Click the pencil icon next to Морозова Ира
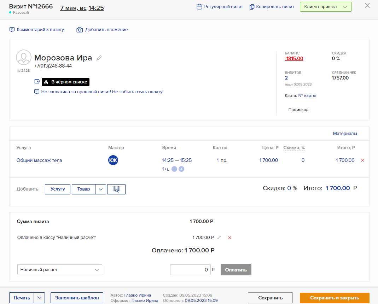The height and width of the screenshot is (304, 378). (x=99, y=58)
